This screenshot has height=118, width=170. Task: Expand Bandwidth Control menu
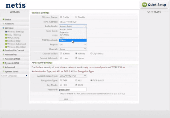point(14,50)
